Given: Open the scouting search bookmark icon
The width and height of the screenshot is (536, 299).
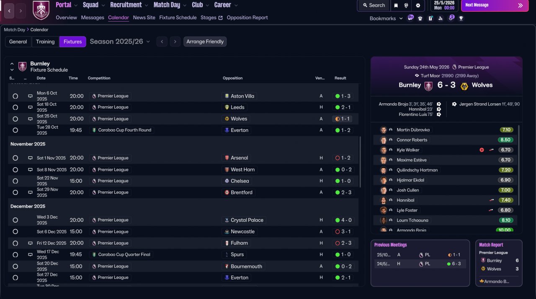Looking at the screenshot, I should [x=441, y=18].
